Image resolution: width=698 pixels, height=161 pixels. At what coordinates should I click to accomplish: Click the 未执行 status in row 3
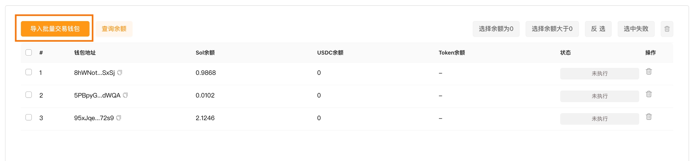pos(599,119)
